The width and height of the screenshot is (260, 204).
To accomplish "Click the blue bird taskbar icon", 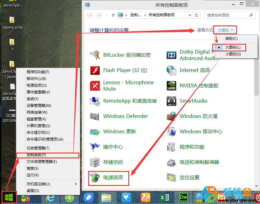I will tap(126, 198).
